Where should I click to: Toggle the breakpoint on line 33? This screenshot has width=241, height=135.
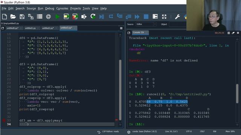coord(4,120)
